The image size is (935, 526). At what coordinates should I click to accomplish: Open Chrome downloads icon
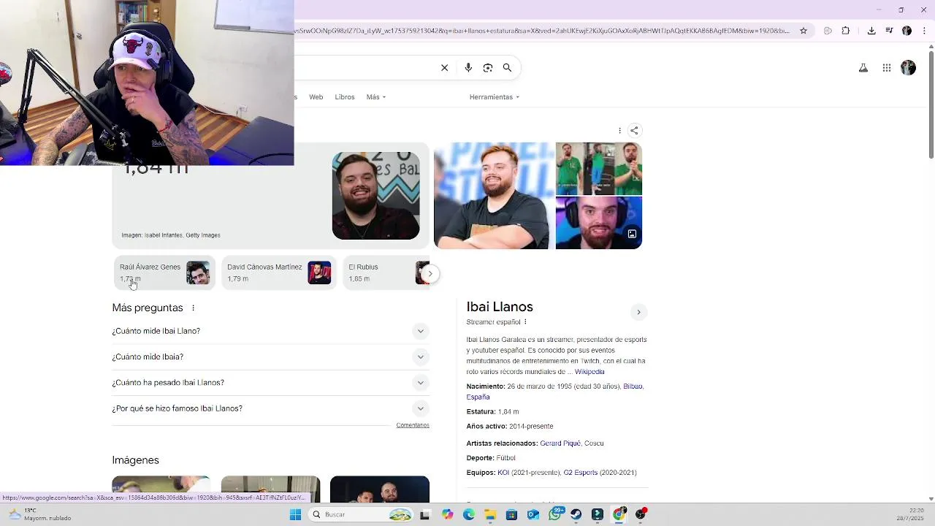(x=871, y=31)
